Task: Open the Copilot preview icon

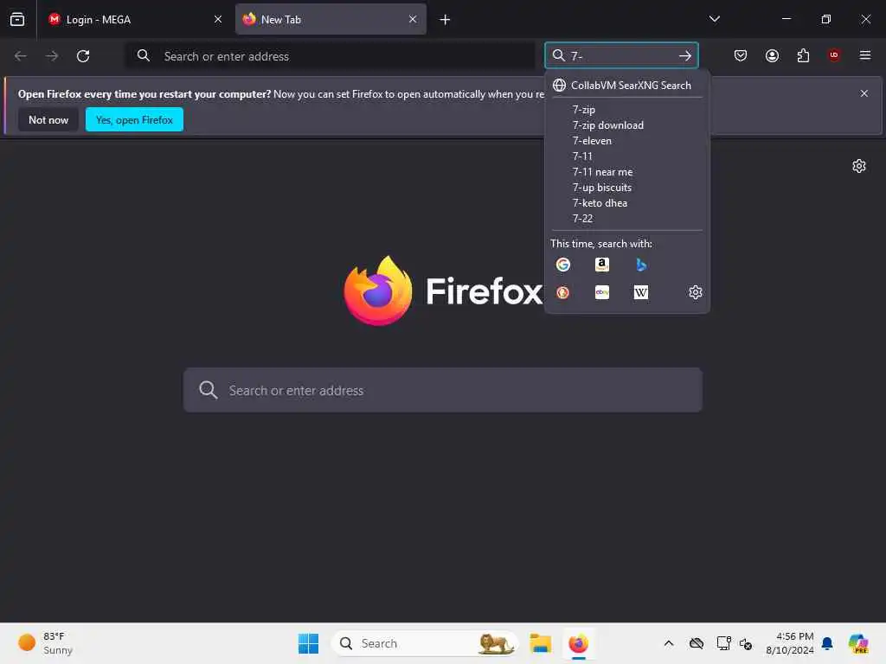Action: coord(858,643)
